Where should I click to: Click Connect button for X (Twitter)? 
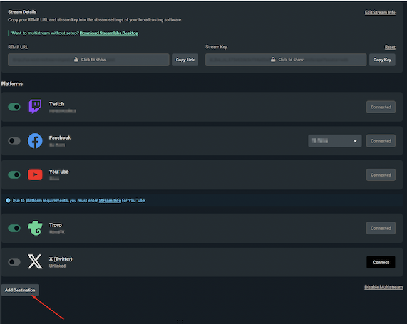(x=381, y=262)
